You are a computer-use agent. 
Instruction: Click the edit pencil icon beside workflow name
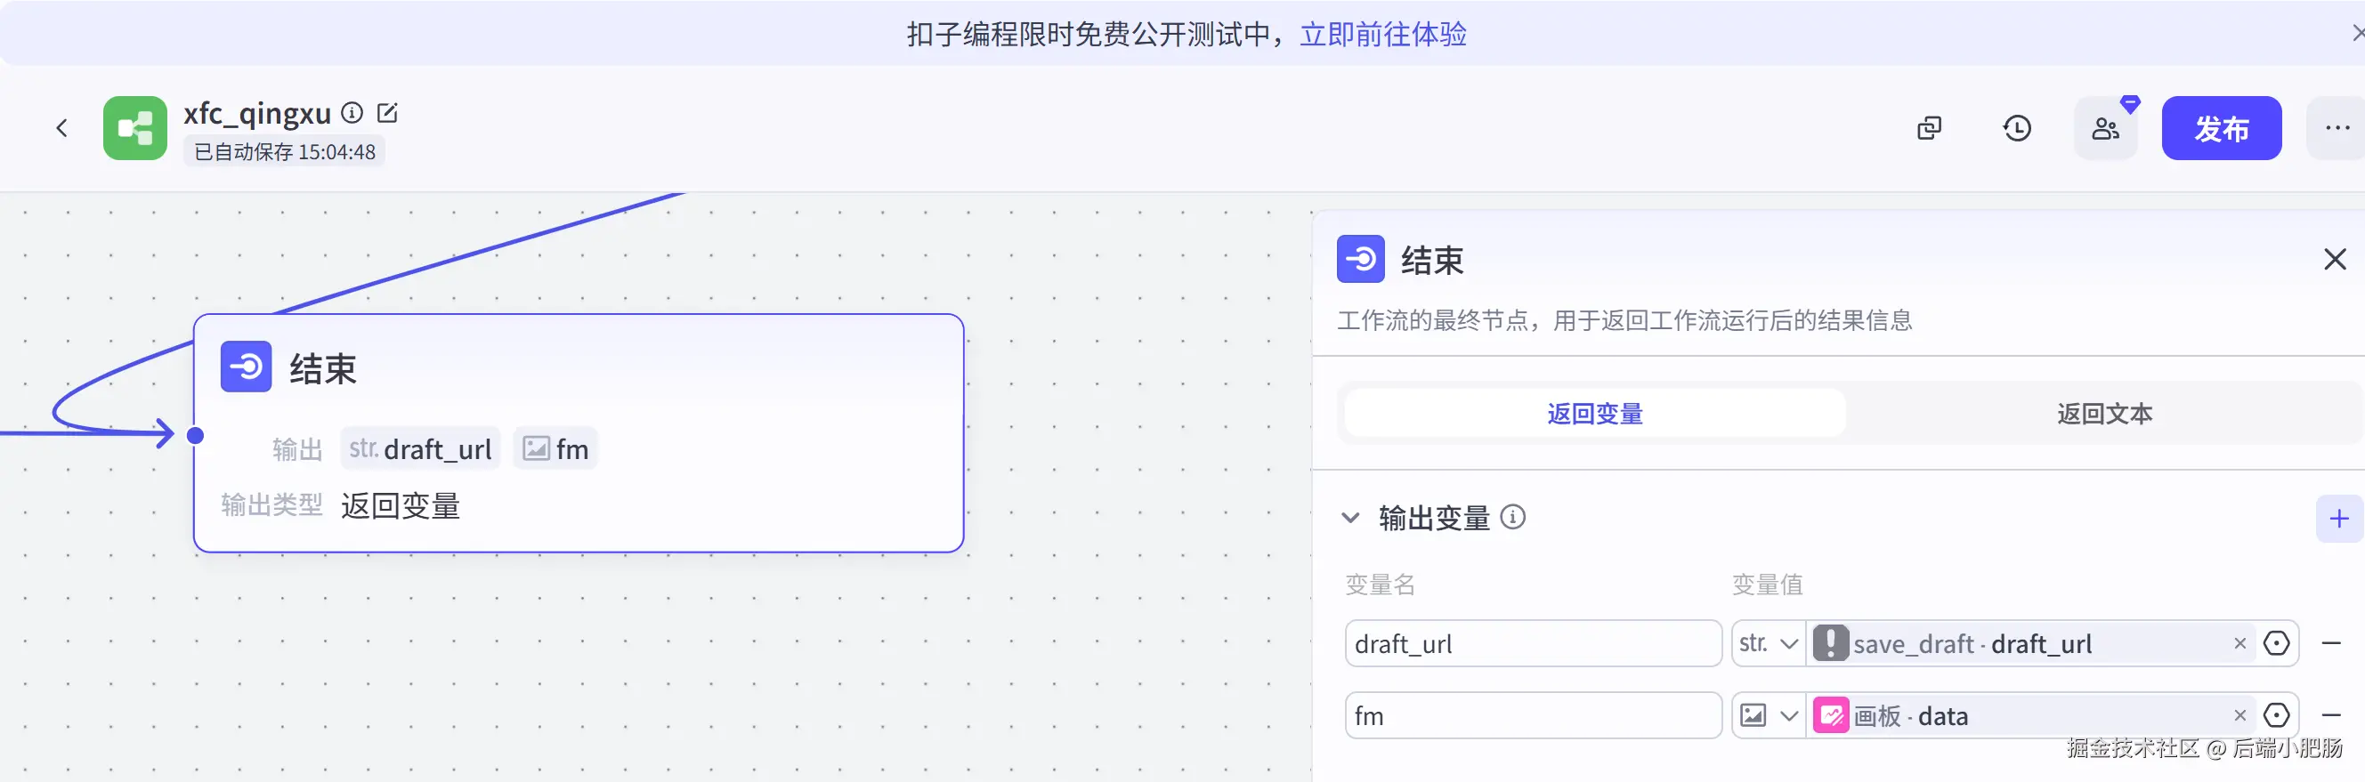(387, 113)
